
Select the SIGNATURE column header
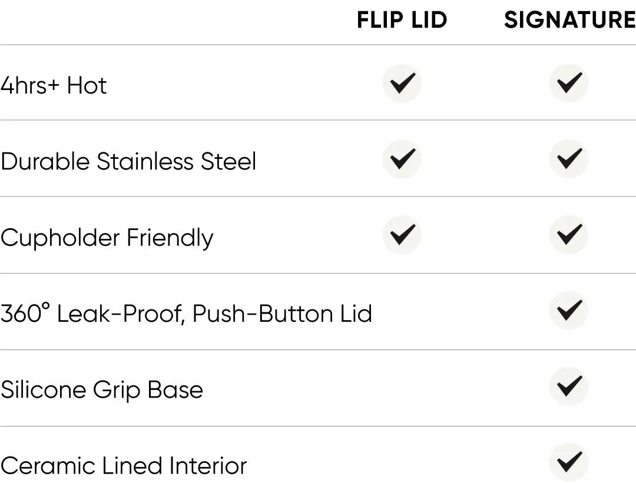569,21
